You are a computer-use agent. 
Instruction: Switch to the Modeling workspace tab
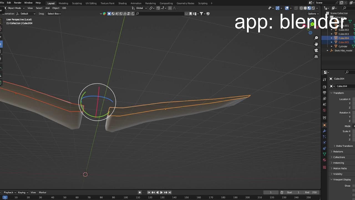63,3
